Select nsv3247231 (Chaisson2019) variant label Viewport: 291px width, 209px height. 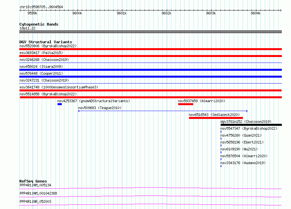point(44,80)
